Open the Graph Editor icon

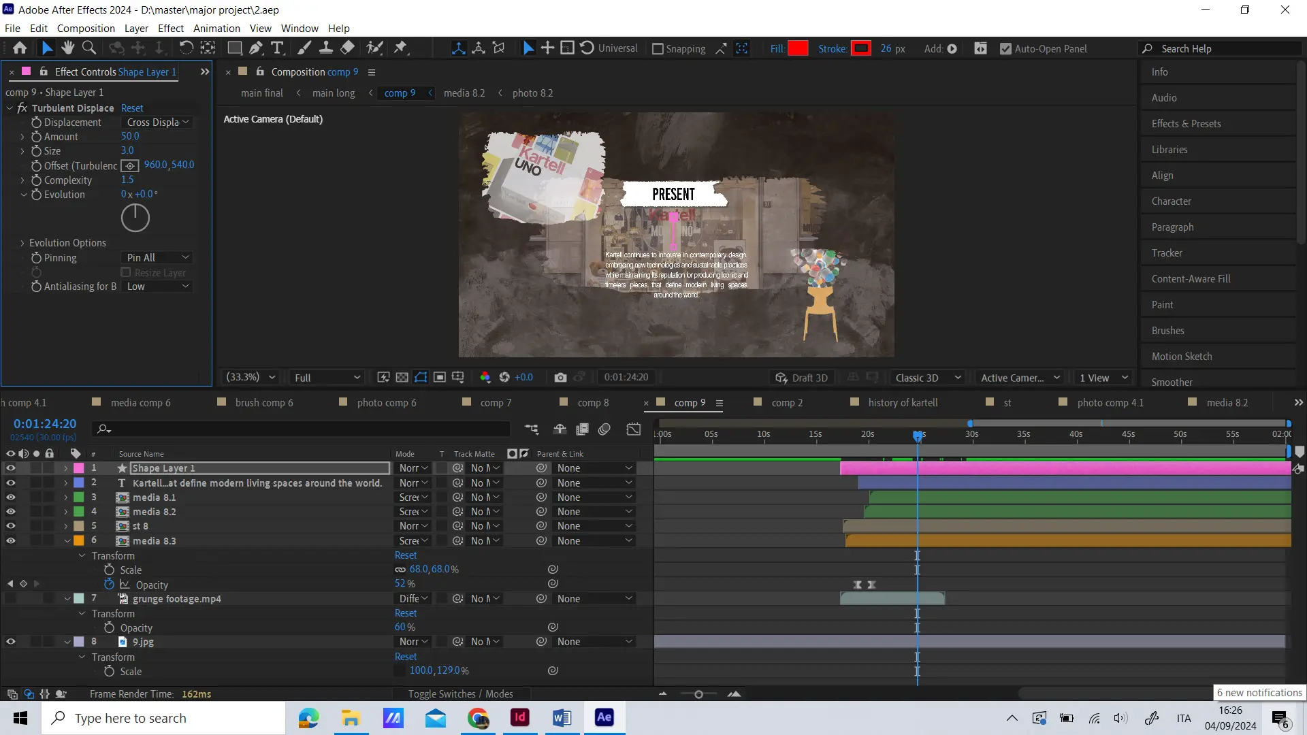point(634,429)
